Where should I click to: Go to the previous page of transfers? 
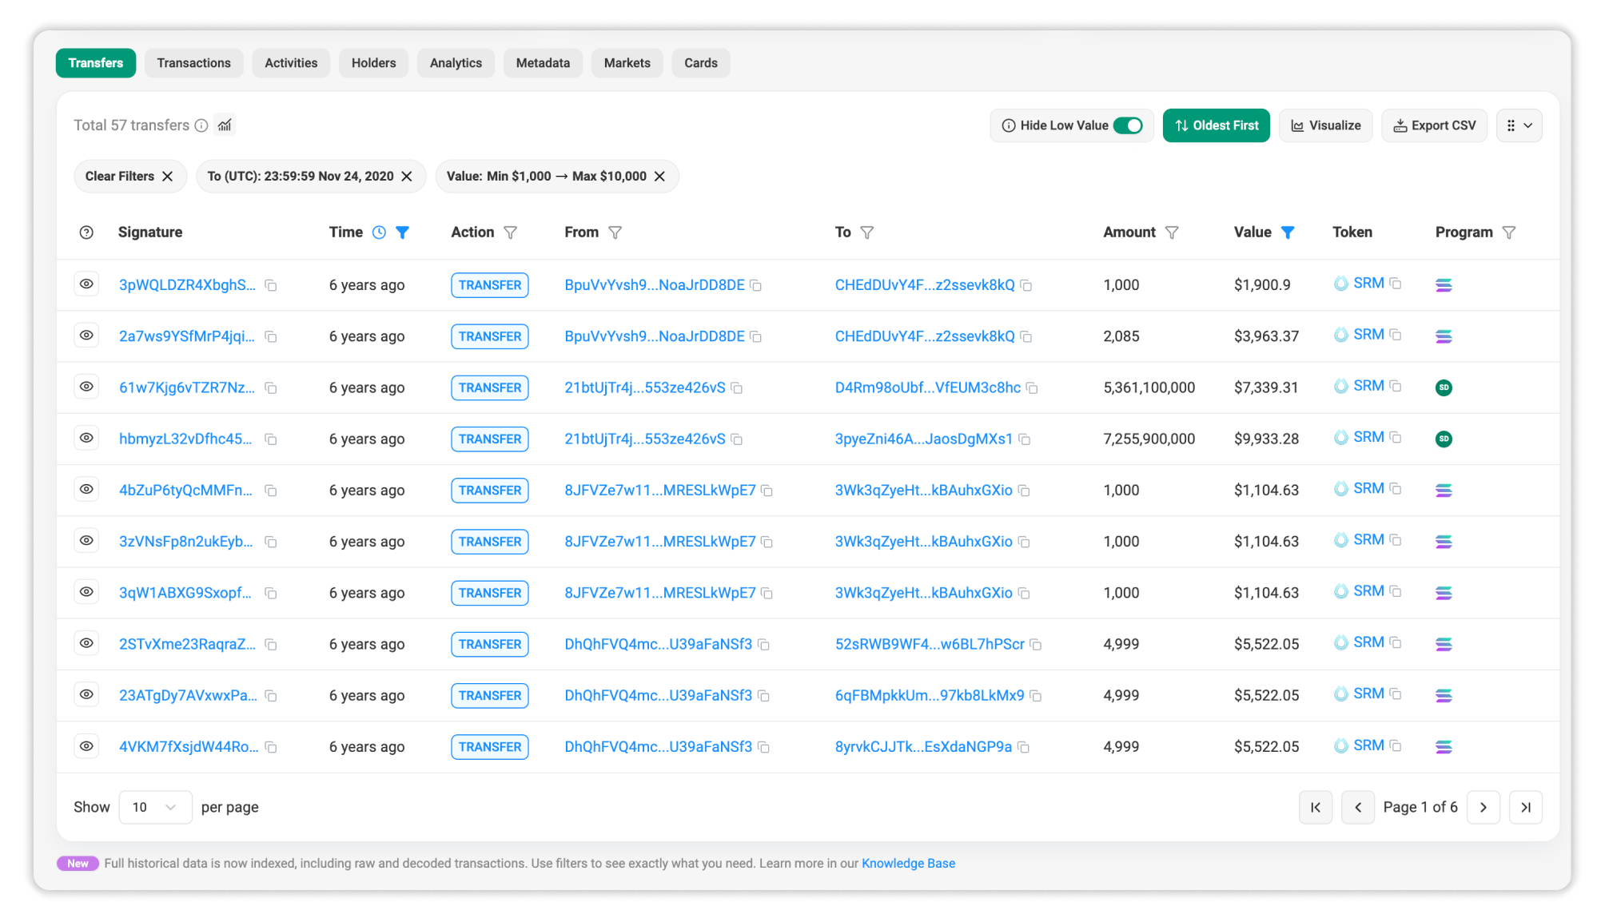point(1358,807)
